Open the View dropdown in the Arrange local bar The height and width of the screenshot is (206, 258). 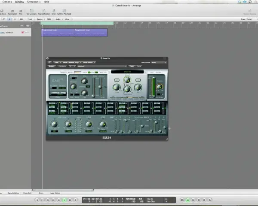(68, 19)
